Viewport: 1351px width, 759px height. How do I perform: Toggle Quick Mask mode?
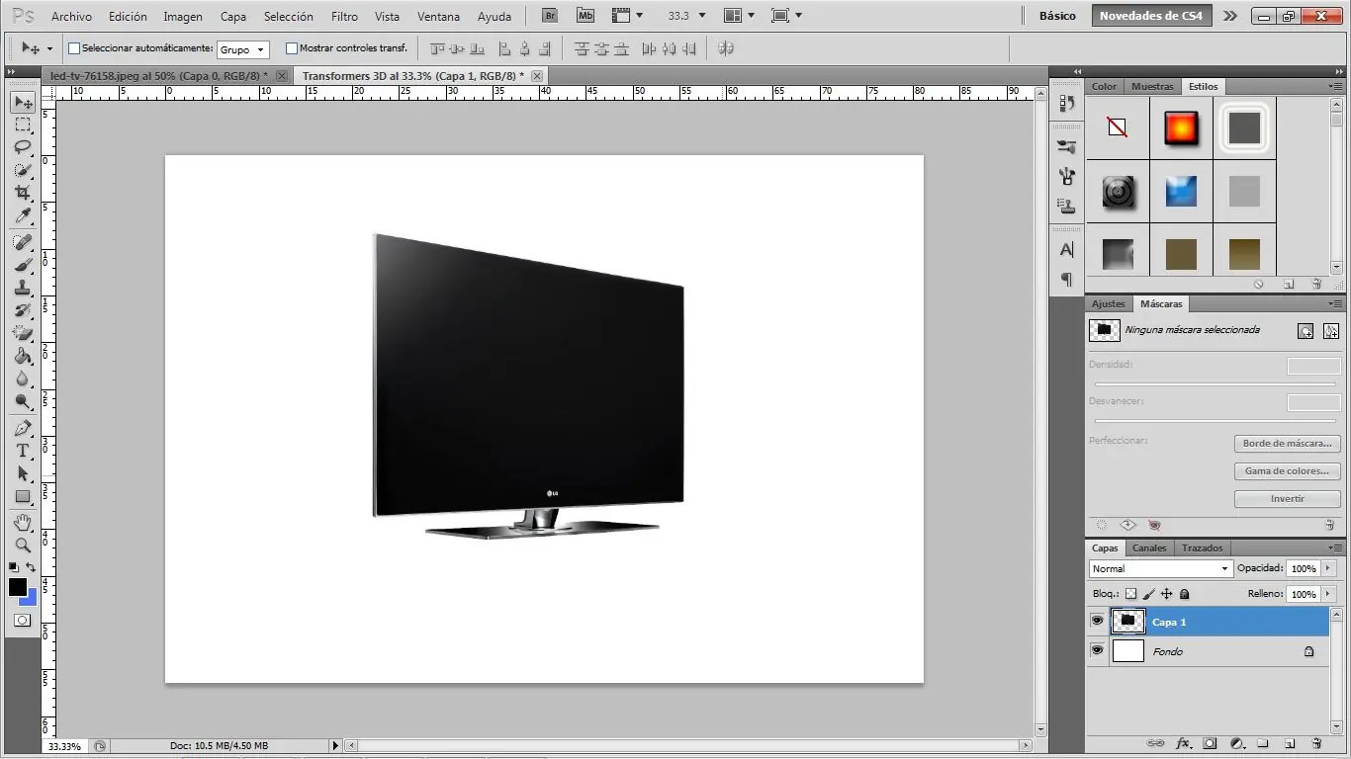pos(23,621)
